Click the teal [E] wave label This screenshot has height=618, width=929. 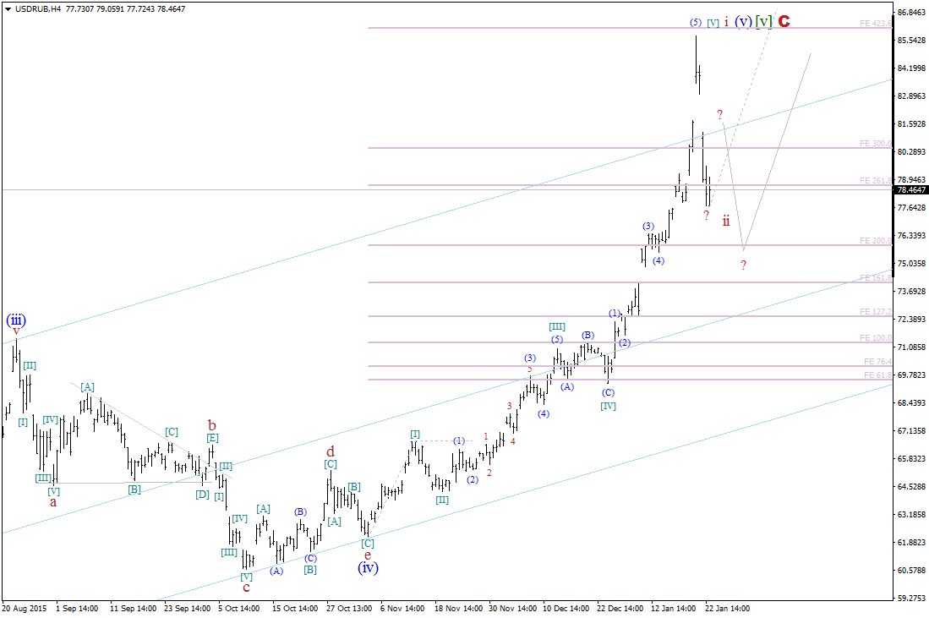coord(212,438)
